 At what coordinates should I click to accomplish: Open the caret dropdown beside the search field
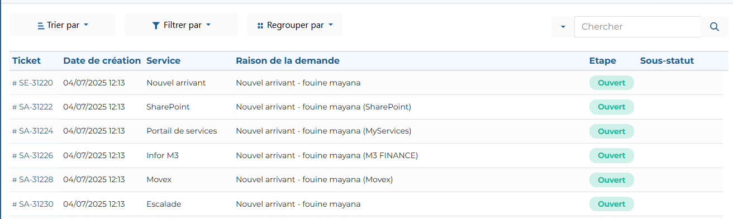563,27
